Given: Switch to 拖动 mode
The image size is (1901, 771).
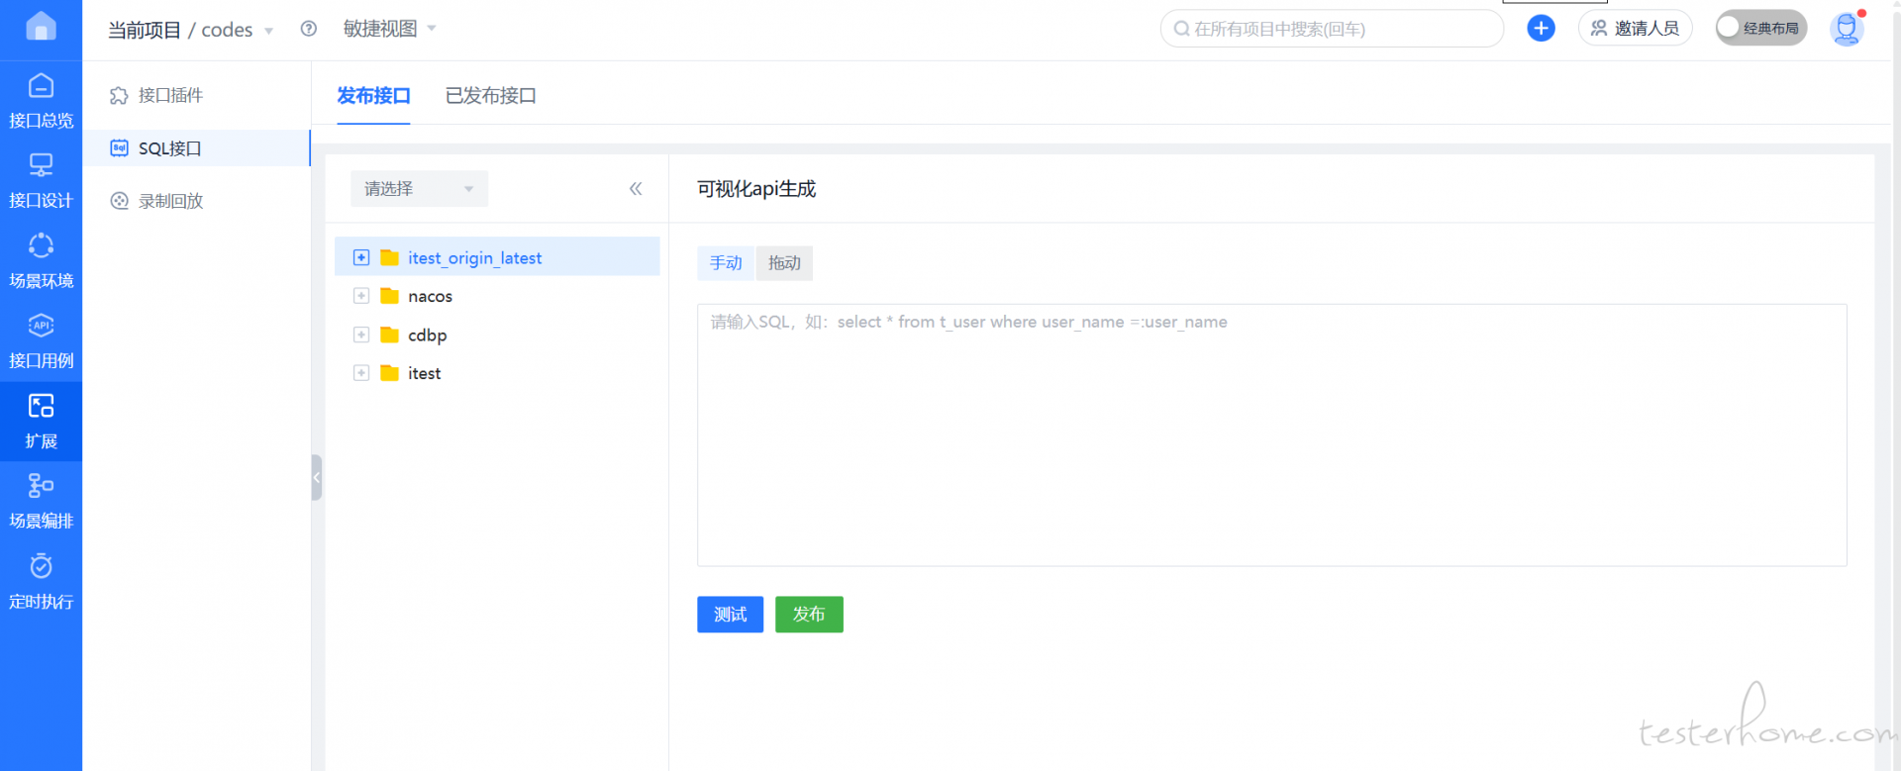Looking at the screenshot, I should pyautogui.click(x=784, y=263).
